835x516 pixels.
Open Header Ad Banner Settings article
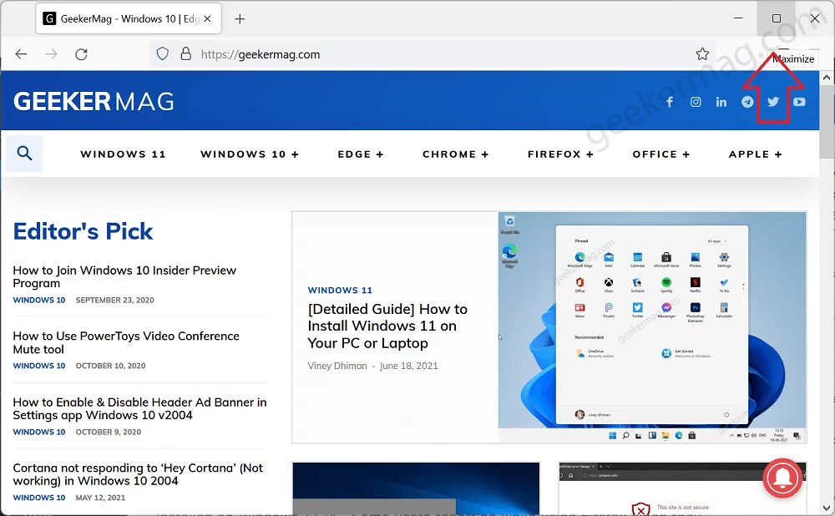click(x=139, y=408)
